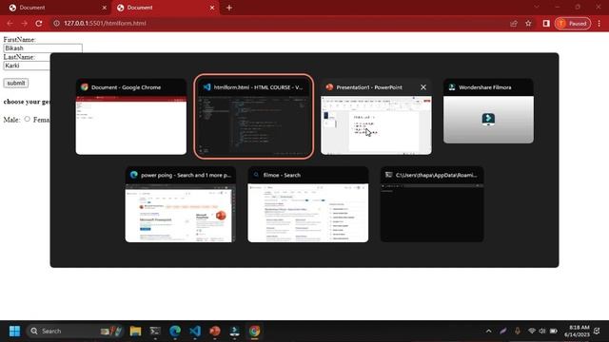The height and width of the screenshot is (342, 609).
Task: Show hidden system tray icons
Action: pos(488,331)
